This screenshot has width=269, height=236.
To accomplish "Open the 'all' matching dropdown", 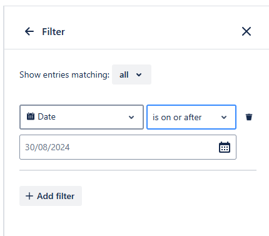I will (x=131, y=74).
